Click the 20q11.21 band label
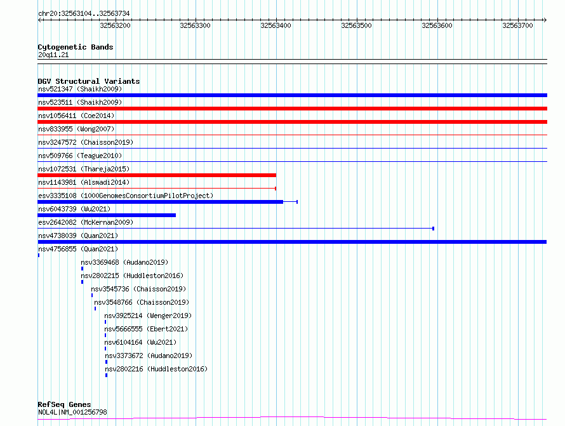Image resolution: width=565 pixels, height=426 pixels. pos(53,55)
